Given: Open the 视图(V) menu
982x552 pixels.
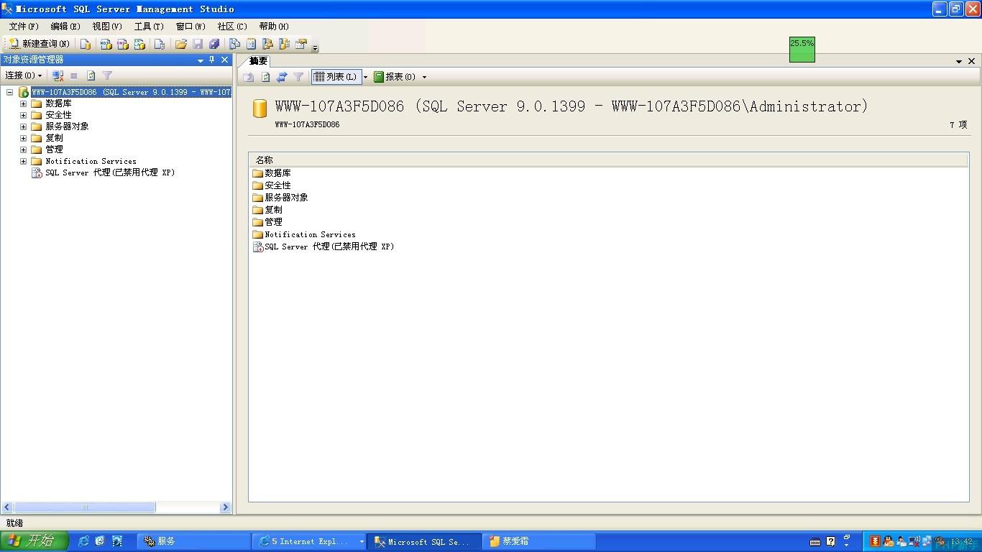Looking at the screenshot, I should (x=106, y=26).
